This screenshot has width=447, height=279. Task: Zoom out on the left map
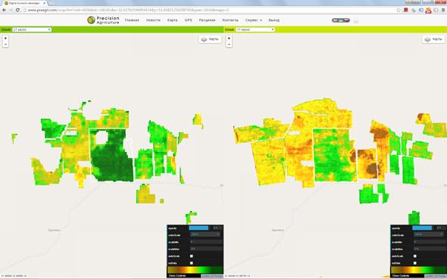pos(5,45)
